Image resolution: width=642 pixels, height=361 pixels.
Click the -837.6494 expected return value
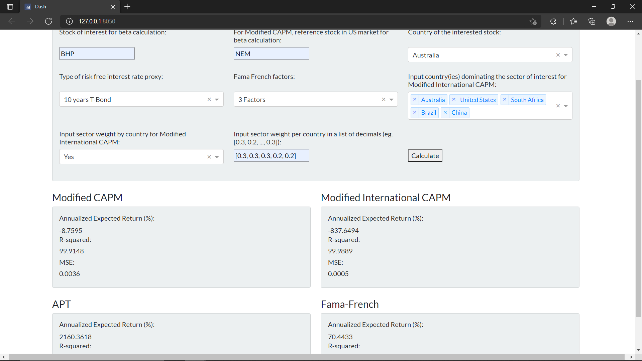(x=343, y=231)
